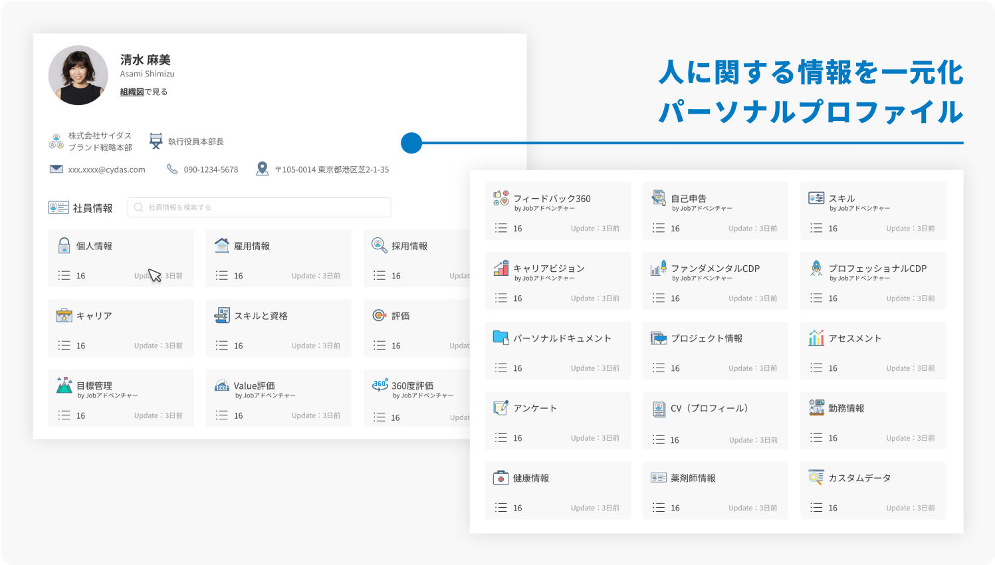Select the 健康情報 medical kit icon
Image resolution: width=995 pixels, height=565 pixels.
500,478
